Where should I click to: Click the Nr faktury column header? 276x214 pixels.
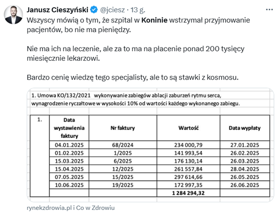tap(123, 128)
